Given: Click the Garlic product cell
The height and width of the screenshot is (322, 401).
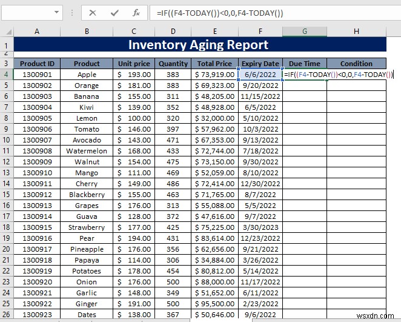Looking at the screenshot, I should [x=87, y=293].
